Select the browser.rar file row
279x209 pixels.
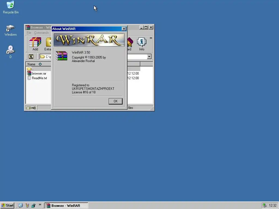(x=39, y=73)
